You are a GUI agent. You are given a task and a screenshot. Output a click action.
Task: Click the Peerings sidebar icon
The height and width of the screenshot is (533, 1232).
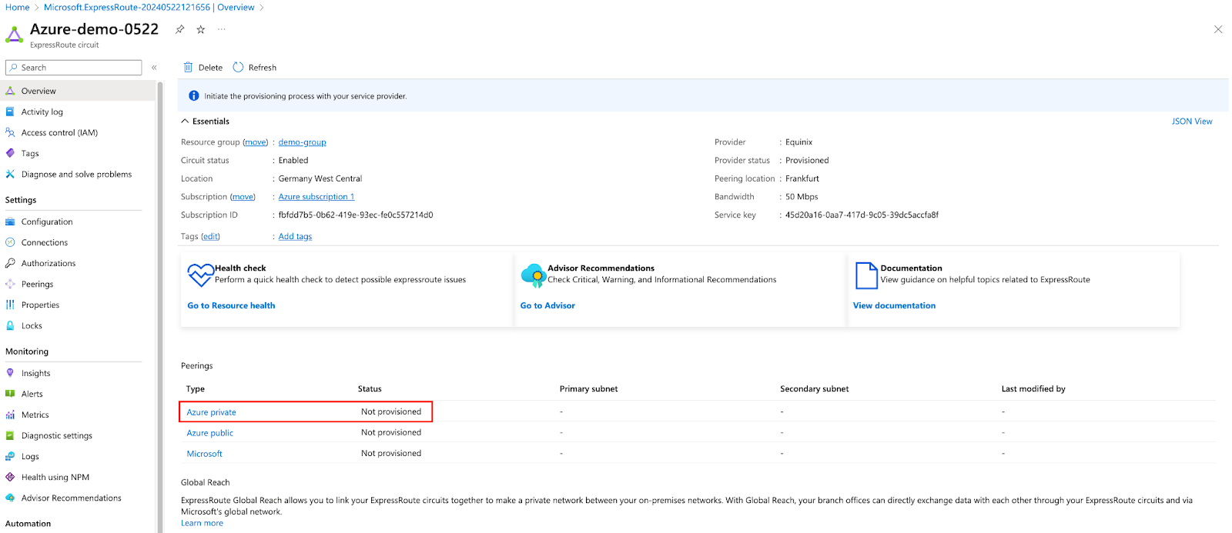coord(10,284)
